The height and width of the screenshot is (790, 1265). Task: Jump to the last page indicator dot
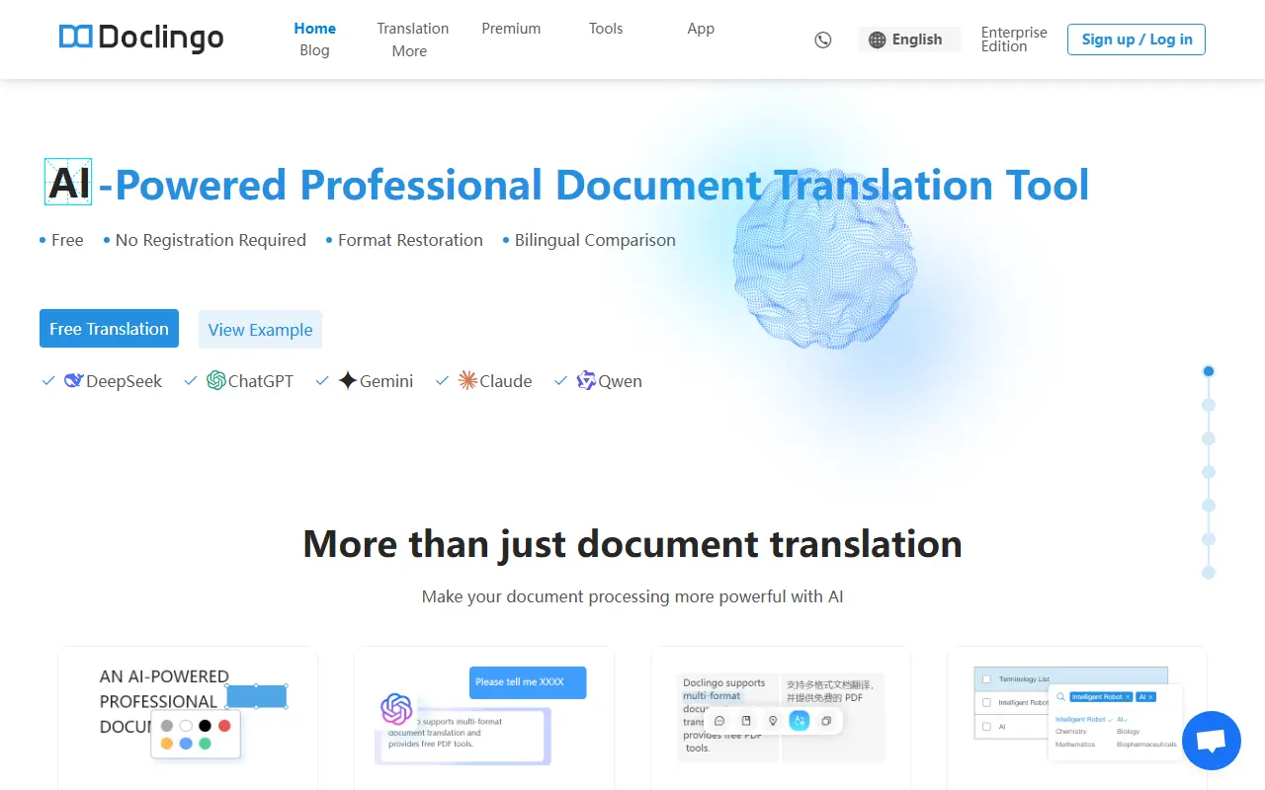coord(1208,573)
